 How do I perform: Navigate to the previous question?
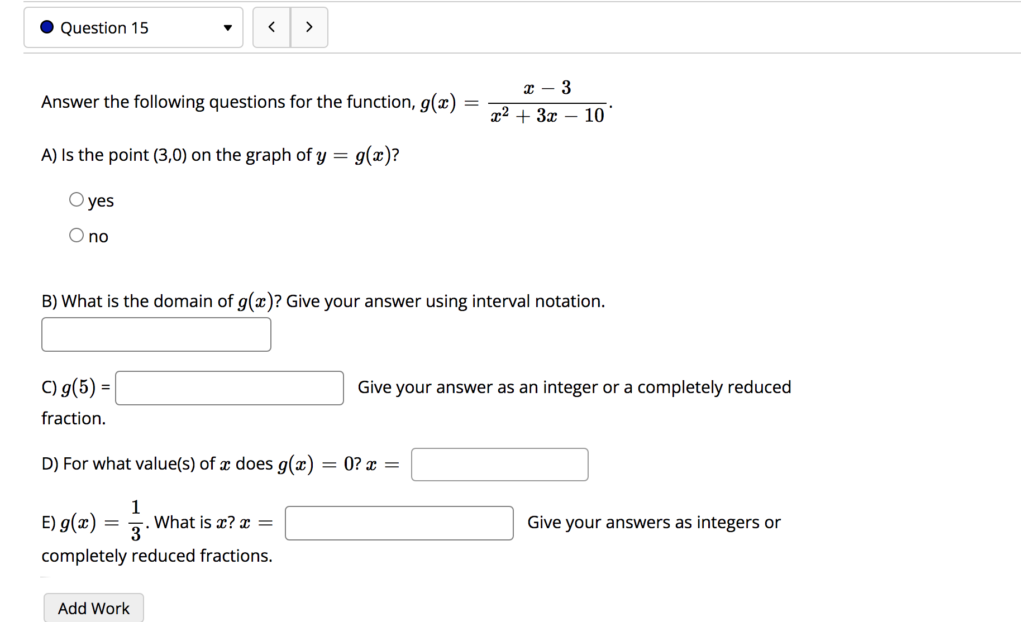pyautogui.click(x=272, y=27)
